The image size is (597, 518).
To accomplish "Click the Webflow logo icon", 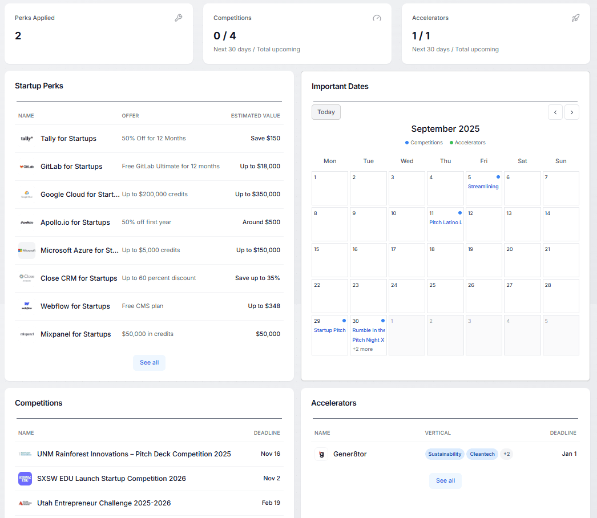I will (x=27, y=306).
